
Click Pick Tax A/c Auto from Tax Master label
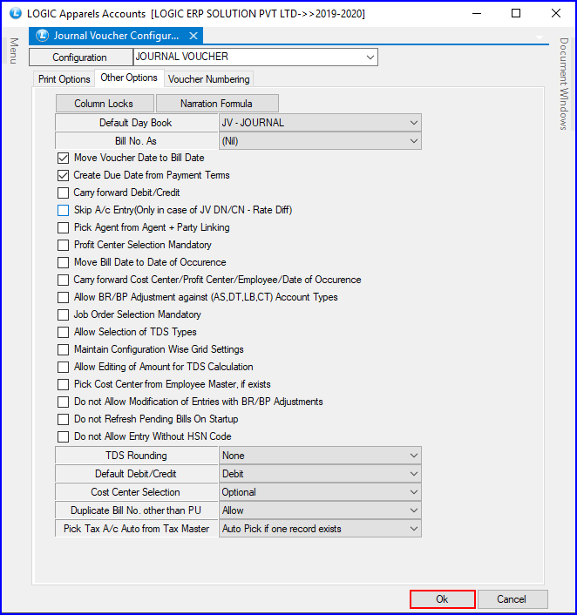(x=136, y=529)
